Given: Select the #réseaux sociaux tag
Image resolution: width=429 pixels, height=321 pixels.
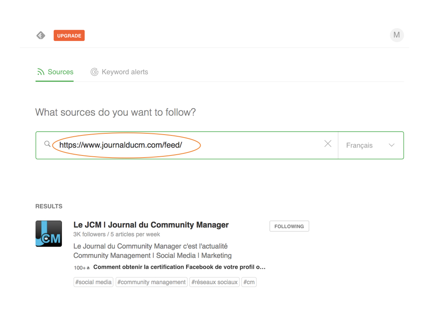Looking at the screenshot, I should (214, 282).
